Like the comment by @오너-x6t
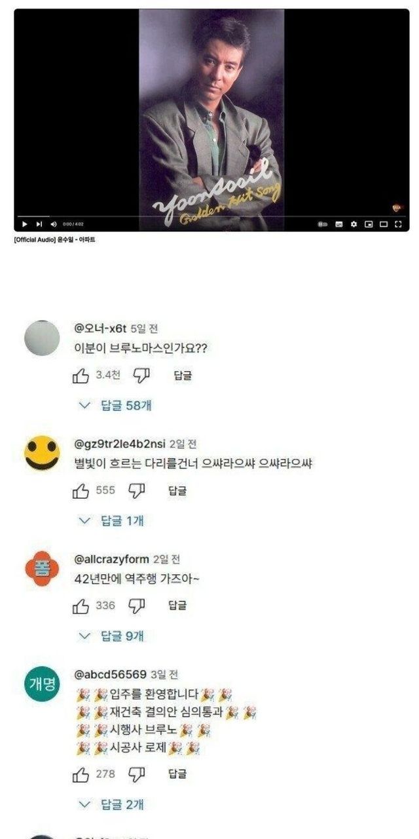This screenshot has height=839, width=419. click(81, 375)
